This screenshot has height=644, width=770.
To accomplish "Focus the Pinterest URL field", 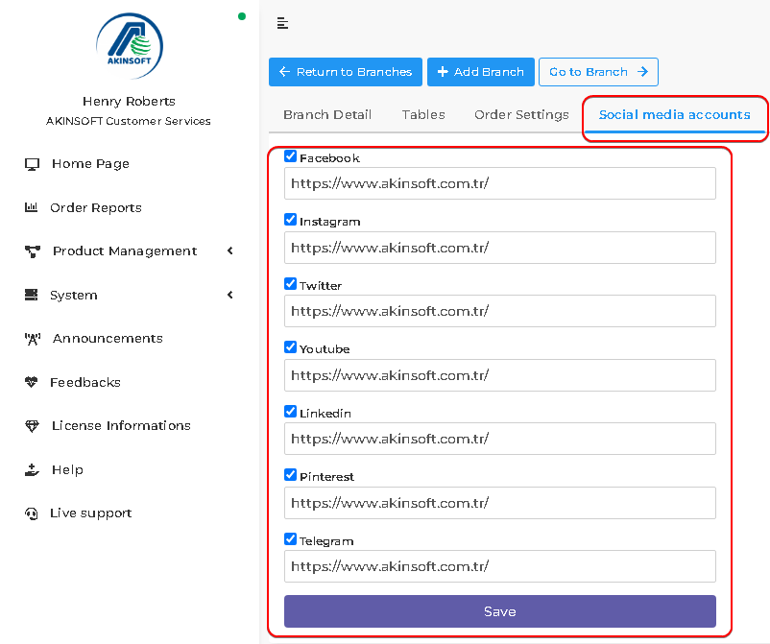I will [x=500, y=503].
